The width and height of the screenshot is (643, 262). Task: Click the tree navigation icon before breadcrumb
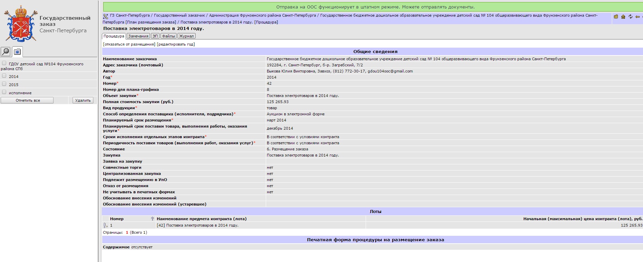106,16
